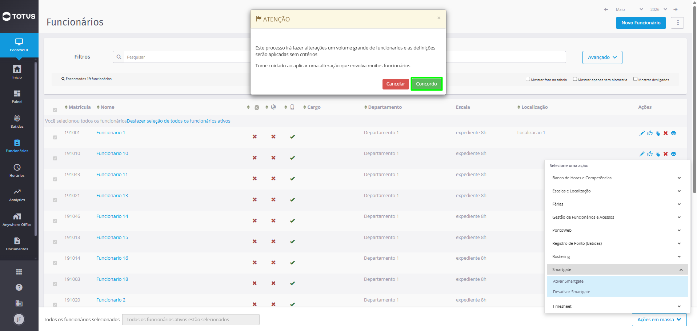Expand Escalas e Localização section

617,191
